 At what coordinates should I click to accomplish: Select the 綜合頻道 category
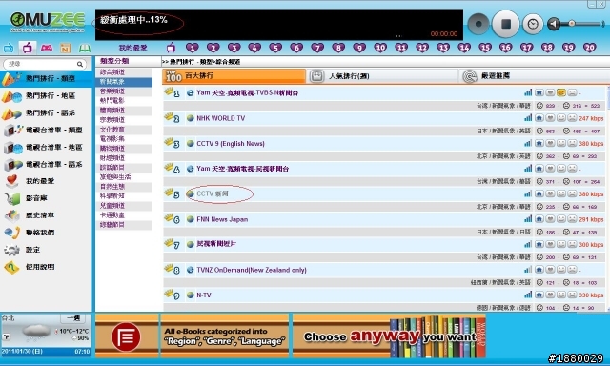coord(124,72)
